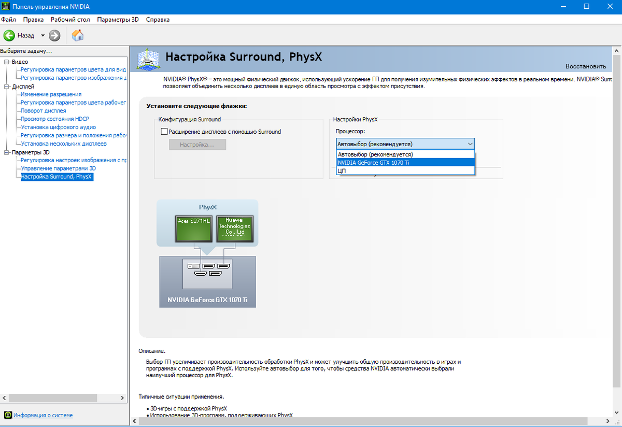The width and height of the screenshot is (622, 427).
Task: Choose NVIDIA GeForce GTX 1070 Ti option
Action: (x=405, y=162)
